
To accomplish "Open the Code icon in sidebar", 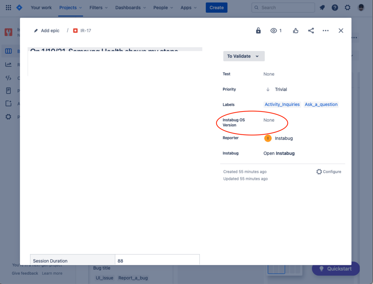I will [x=8, y=78].
